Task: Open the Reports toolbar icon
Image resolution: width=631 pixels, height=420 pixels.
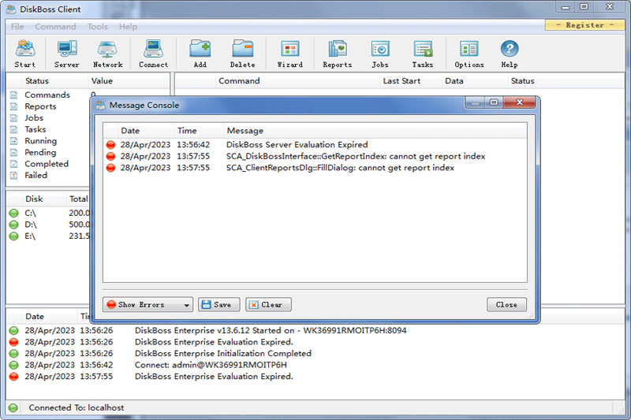Action: click(337, 54)
